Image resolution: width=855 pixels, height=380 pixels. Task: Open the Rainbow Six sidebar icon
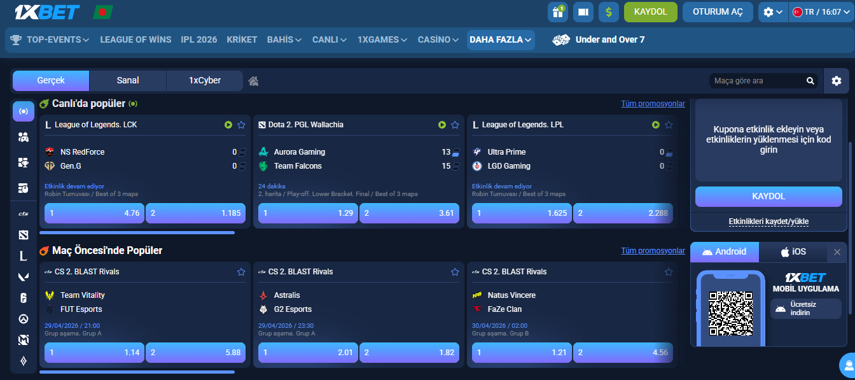[24, 298]
